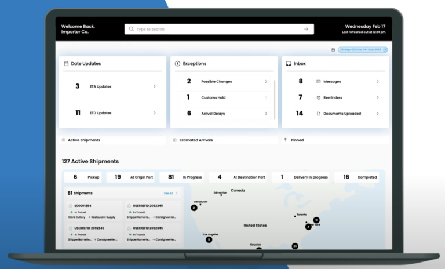Filter by At Origin Port status
The image size is (445, 269).
pyautogui.click(x=130, y=177)
